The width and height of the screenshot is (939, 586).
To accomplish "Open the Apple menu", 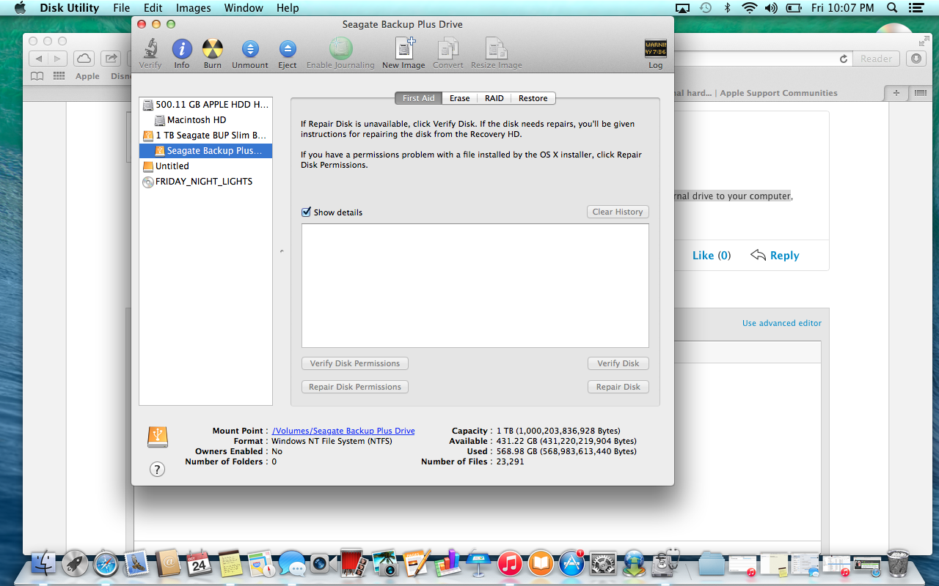I will click(x=20, y=8).
